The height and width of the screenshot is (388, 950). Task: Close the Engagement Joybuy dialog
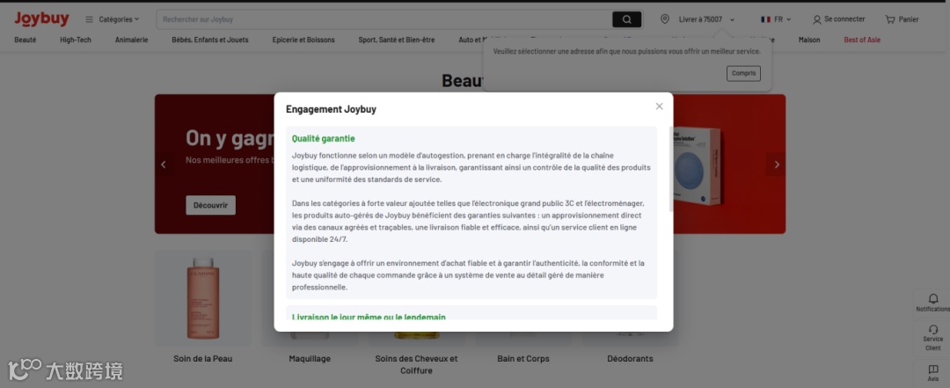659,106
